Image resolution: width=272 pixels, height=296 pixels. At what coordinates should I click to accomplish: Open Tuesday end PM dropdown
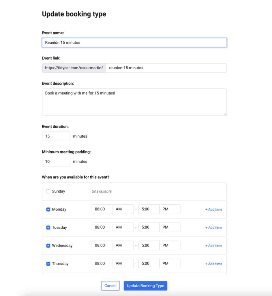(x=170, y=227)
